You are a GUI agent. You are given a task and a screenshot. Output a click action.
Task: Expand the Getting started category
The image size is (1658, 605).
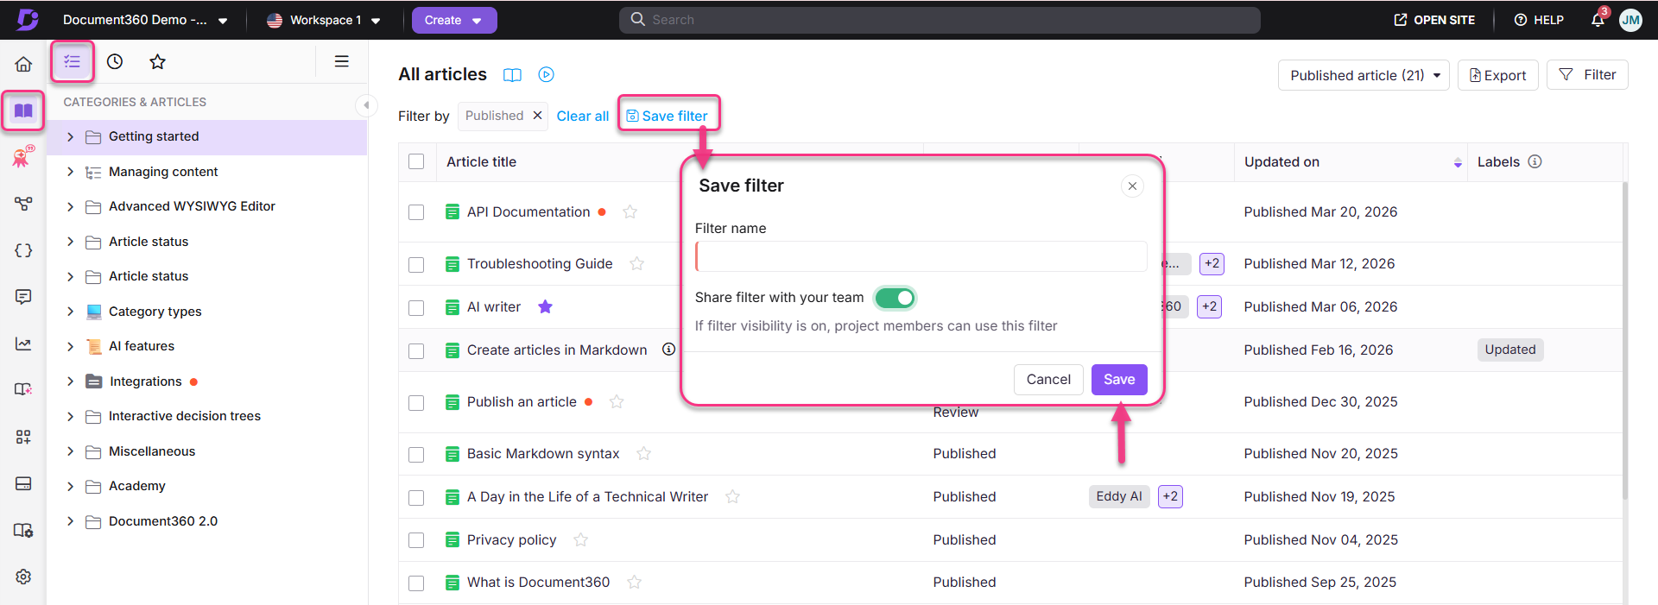click(x=71, y=136)
